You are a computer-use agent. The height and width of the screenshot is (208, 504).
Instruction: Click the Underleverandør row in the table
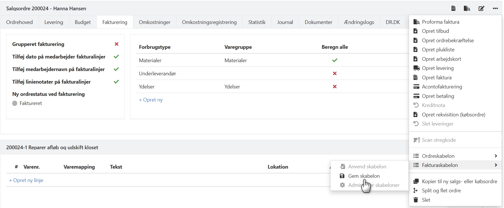pos(158,74)
